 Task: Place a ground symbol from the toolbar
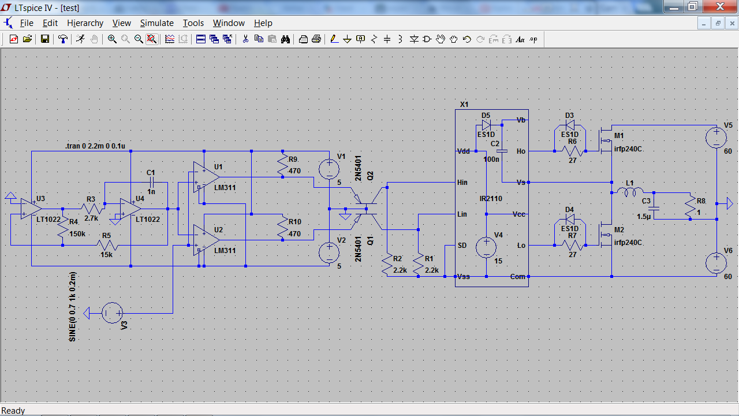click(x=348, y=39)
